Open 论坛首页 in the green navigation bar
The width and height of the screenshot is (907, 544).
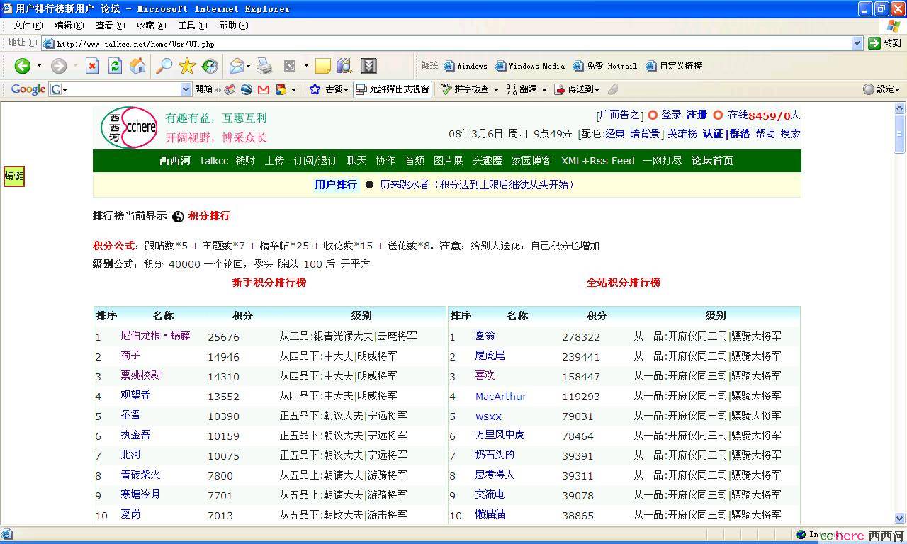tap(712, 161)
